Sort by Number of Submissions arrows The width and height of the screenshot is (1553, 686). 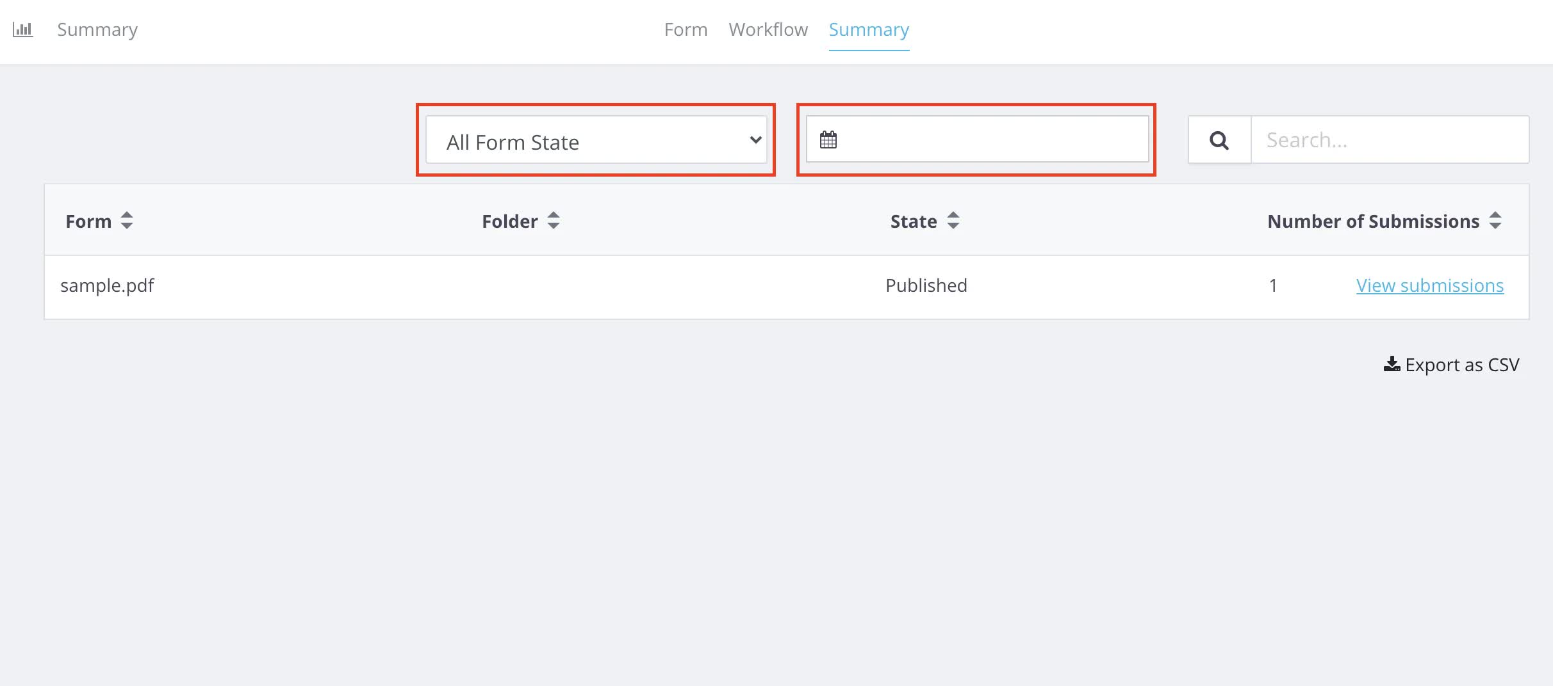pyautogui.click(x=1495, y=221)
